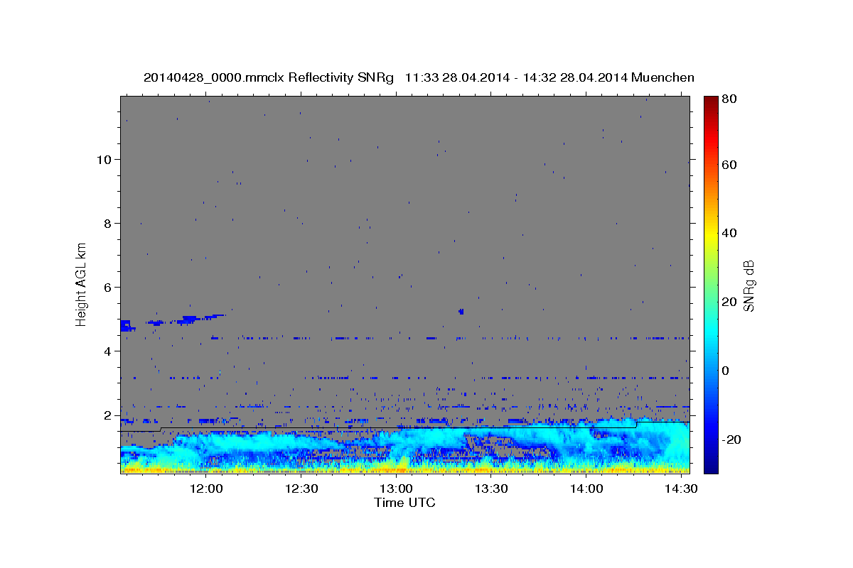
Task: Click the 14:30 time tick label
Action: pyautogui.click(x=680, y=488)
